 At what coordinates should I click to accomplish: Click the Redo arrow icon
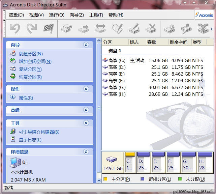click(32, 29)
